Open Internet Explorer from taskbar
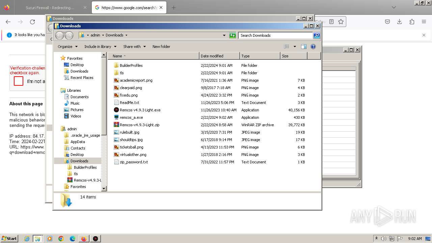Image resolution: width=432 pixels, height=243 pixels. (27, 239)
